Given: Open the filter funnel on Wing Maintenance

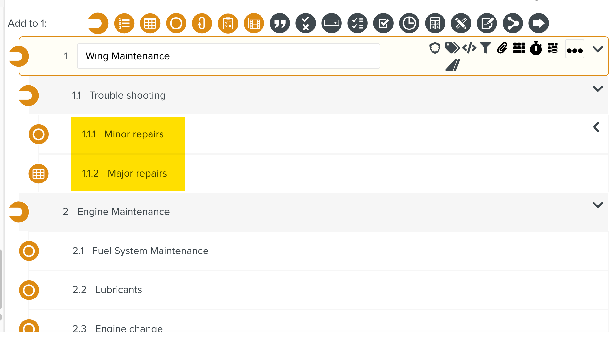Looking at the screenshot, I should point(485,48).
